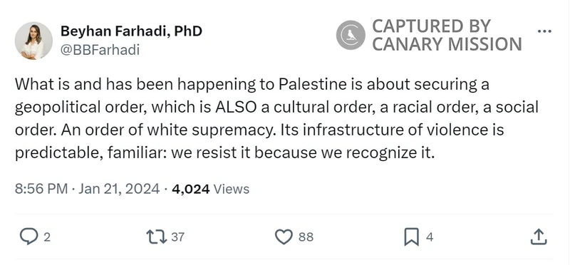Click the display name Beyhan Farhadi, PhD
This screenshot has height=265, width=570.
pos(131,31)
